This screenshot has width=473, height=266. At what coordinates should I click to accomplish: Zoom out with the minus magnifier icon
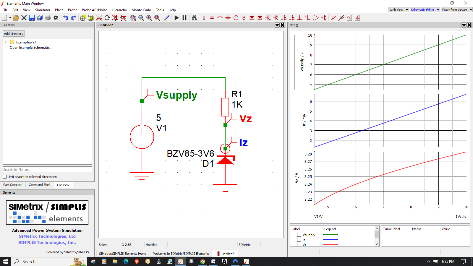141,18
